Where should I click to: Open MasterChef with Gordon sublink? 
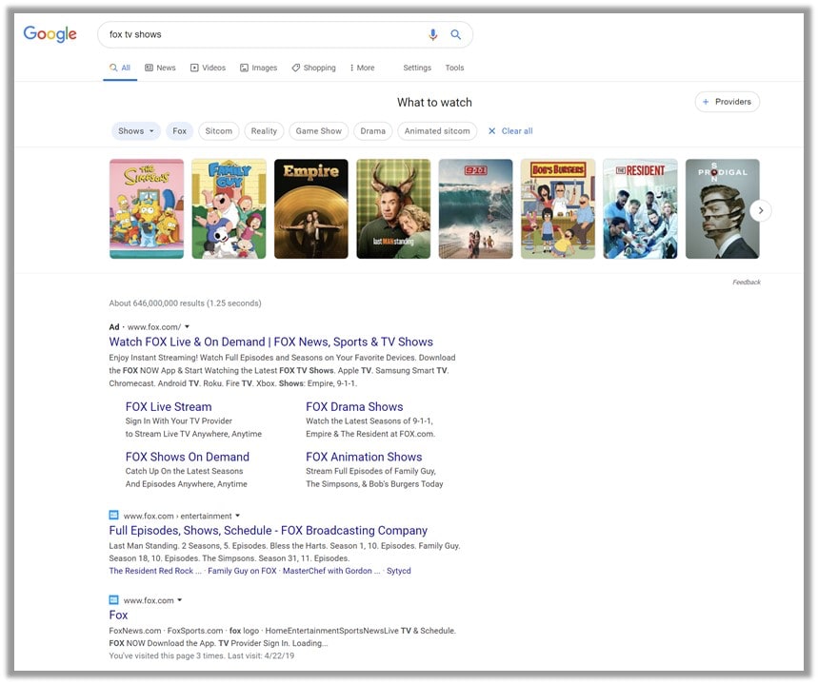[x=331, y=571]
